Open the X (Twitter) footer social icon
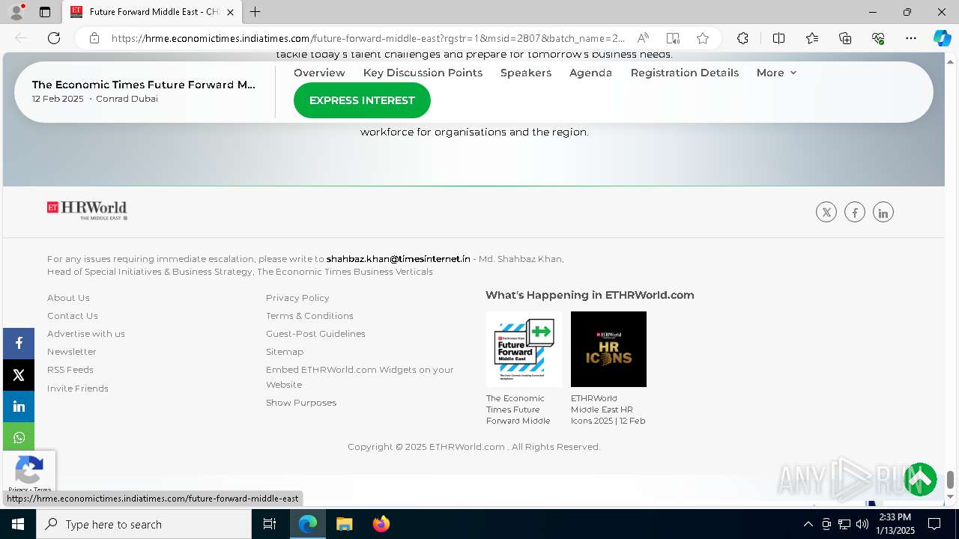The image size is (959, 539). click(x=826, y=213)
